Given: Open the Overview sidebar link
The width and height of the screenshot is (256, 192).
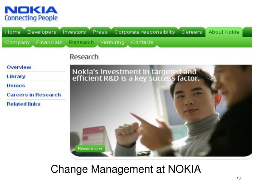Looking at the screenshot, I should [x=19, y=67].
